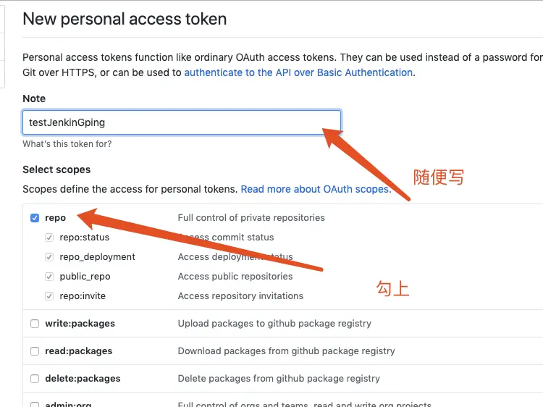543x407 pixels.
Task: Click the read:packages label text
Action: [x=79, y=351]
